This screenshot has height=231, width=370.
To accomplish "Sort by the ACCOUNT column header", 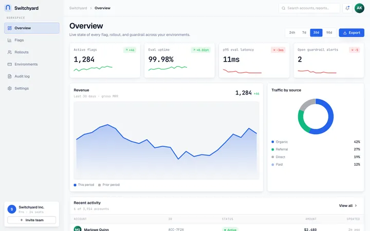I will pos(80,219).
